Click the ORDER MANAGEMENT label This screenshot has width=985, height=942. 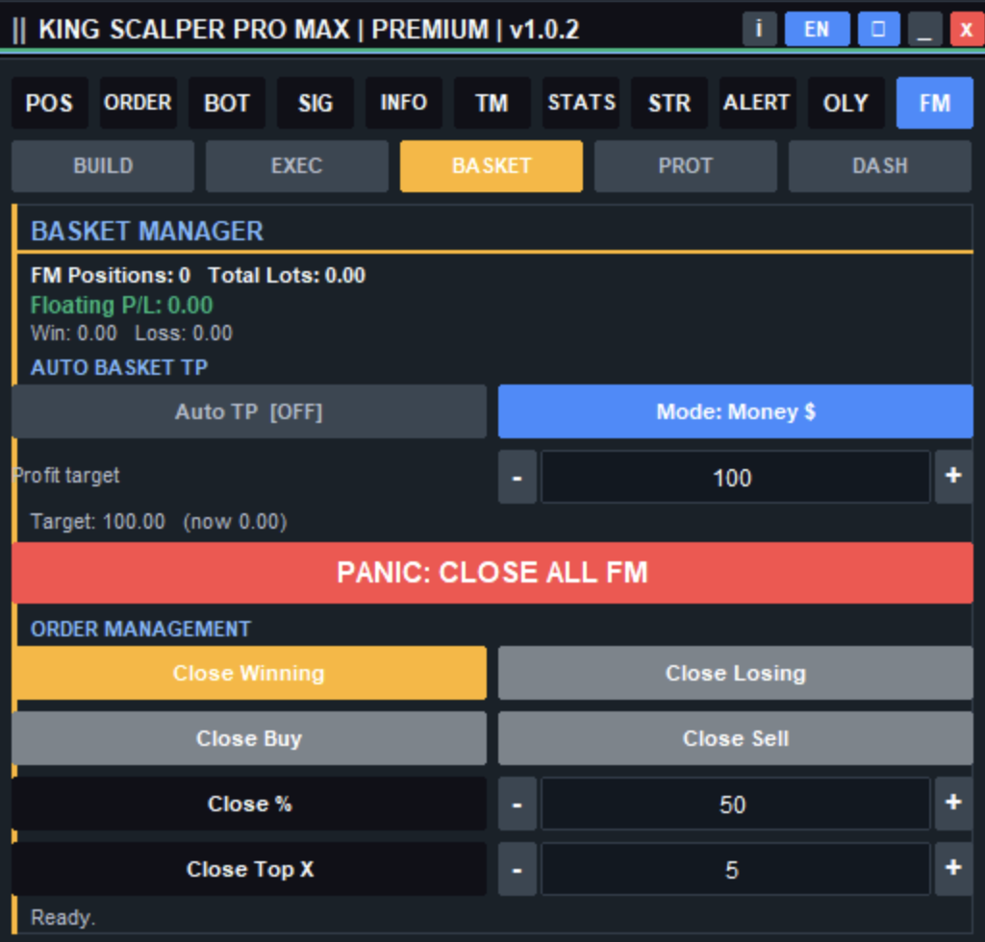click(140, 629)
